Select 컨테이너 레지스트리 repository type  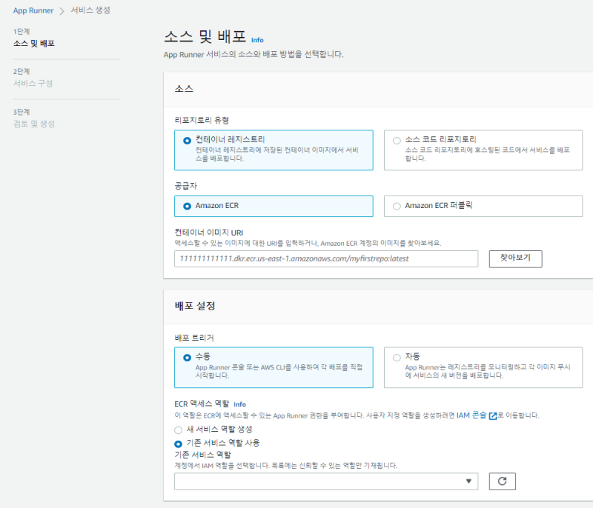coord(187,140)
